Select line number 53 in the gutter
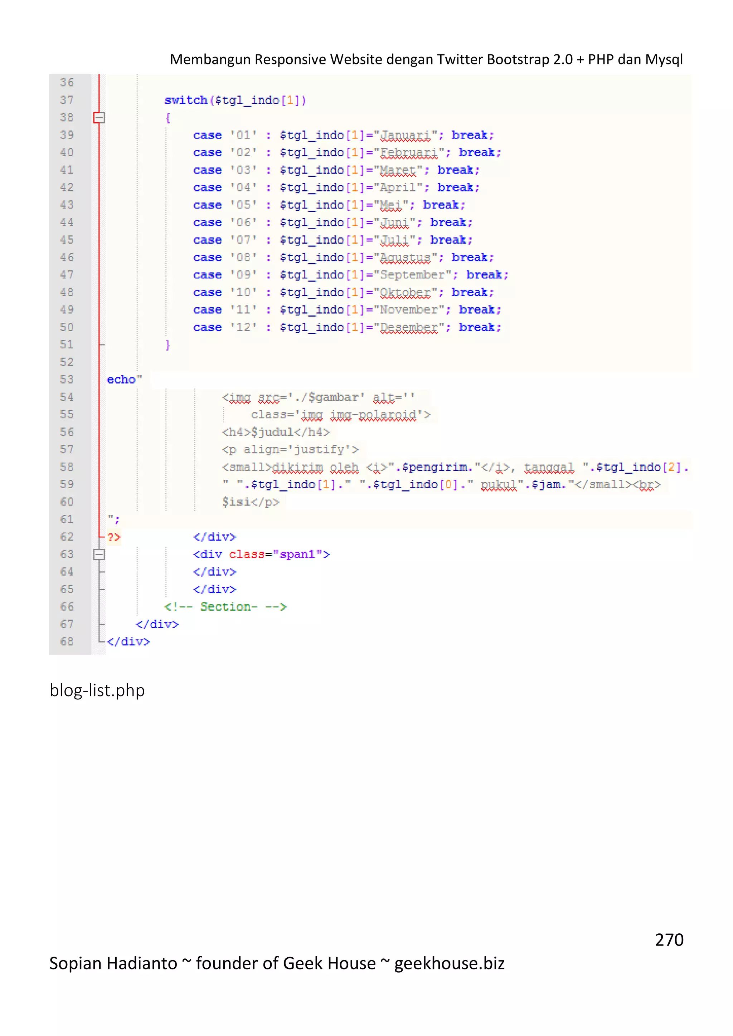The width and height of the screenshot is (733, 1036). click(x=67, y=380)
